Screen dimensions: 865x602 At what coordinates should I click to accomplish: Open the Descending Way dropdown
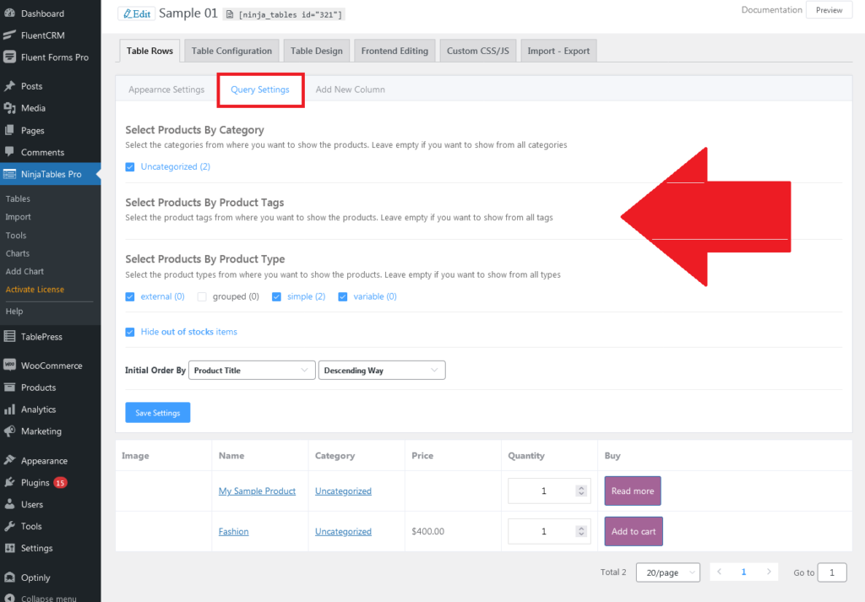coord(381,370)
